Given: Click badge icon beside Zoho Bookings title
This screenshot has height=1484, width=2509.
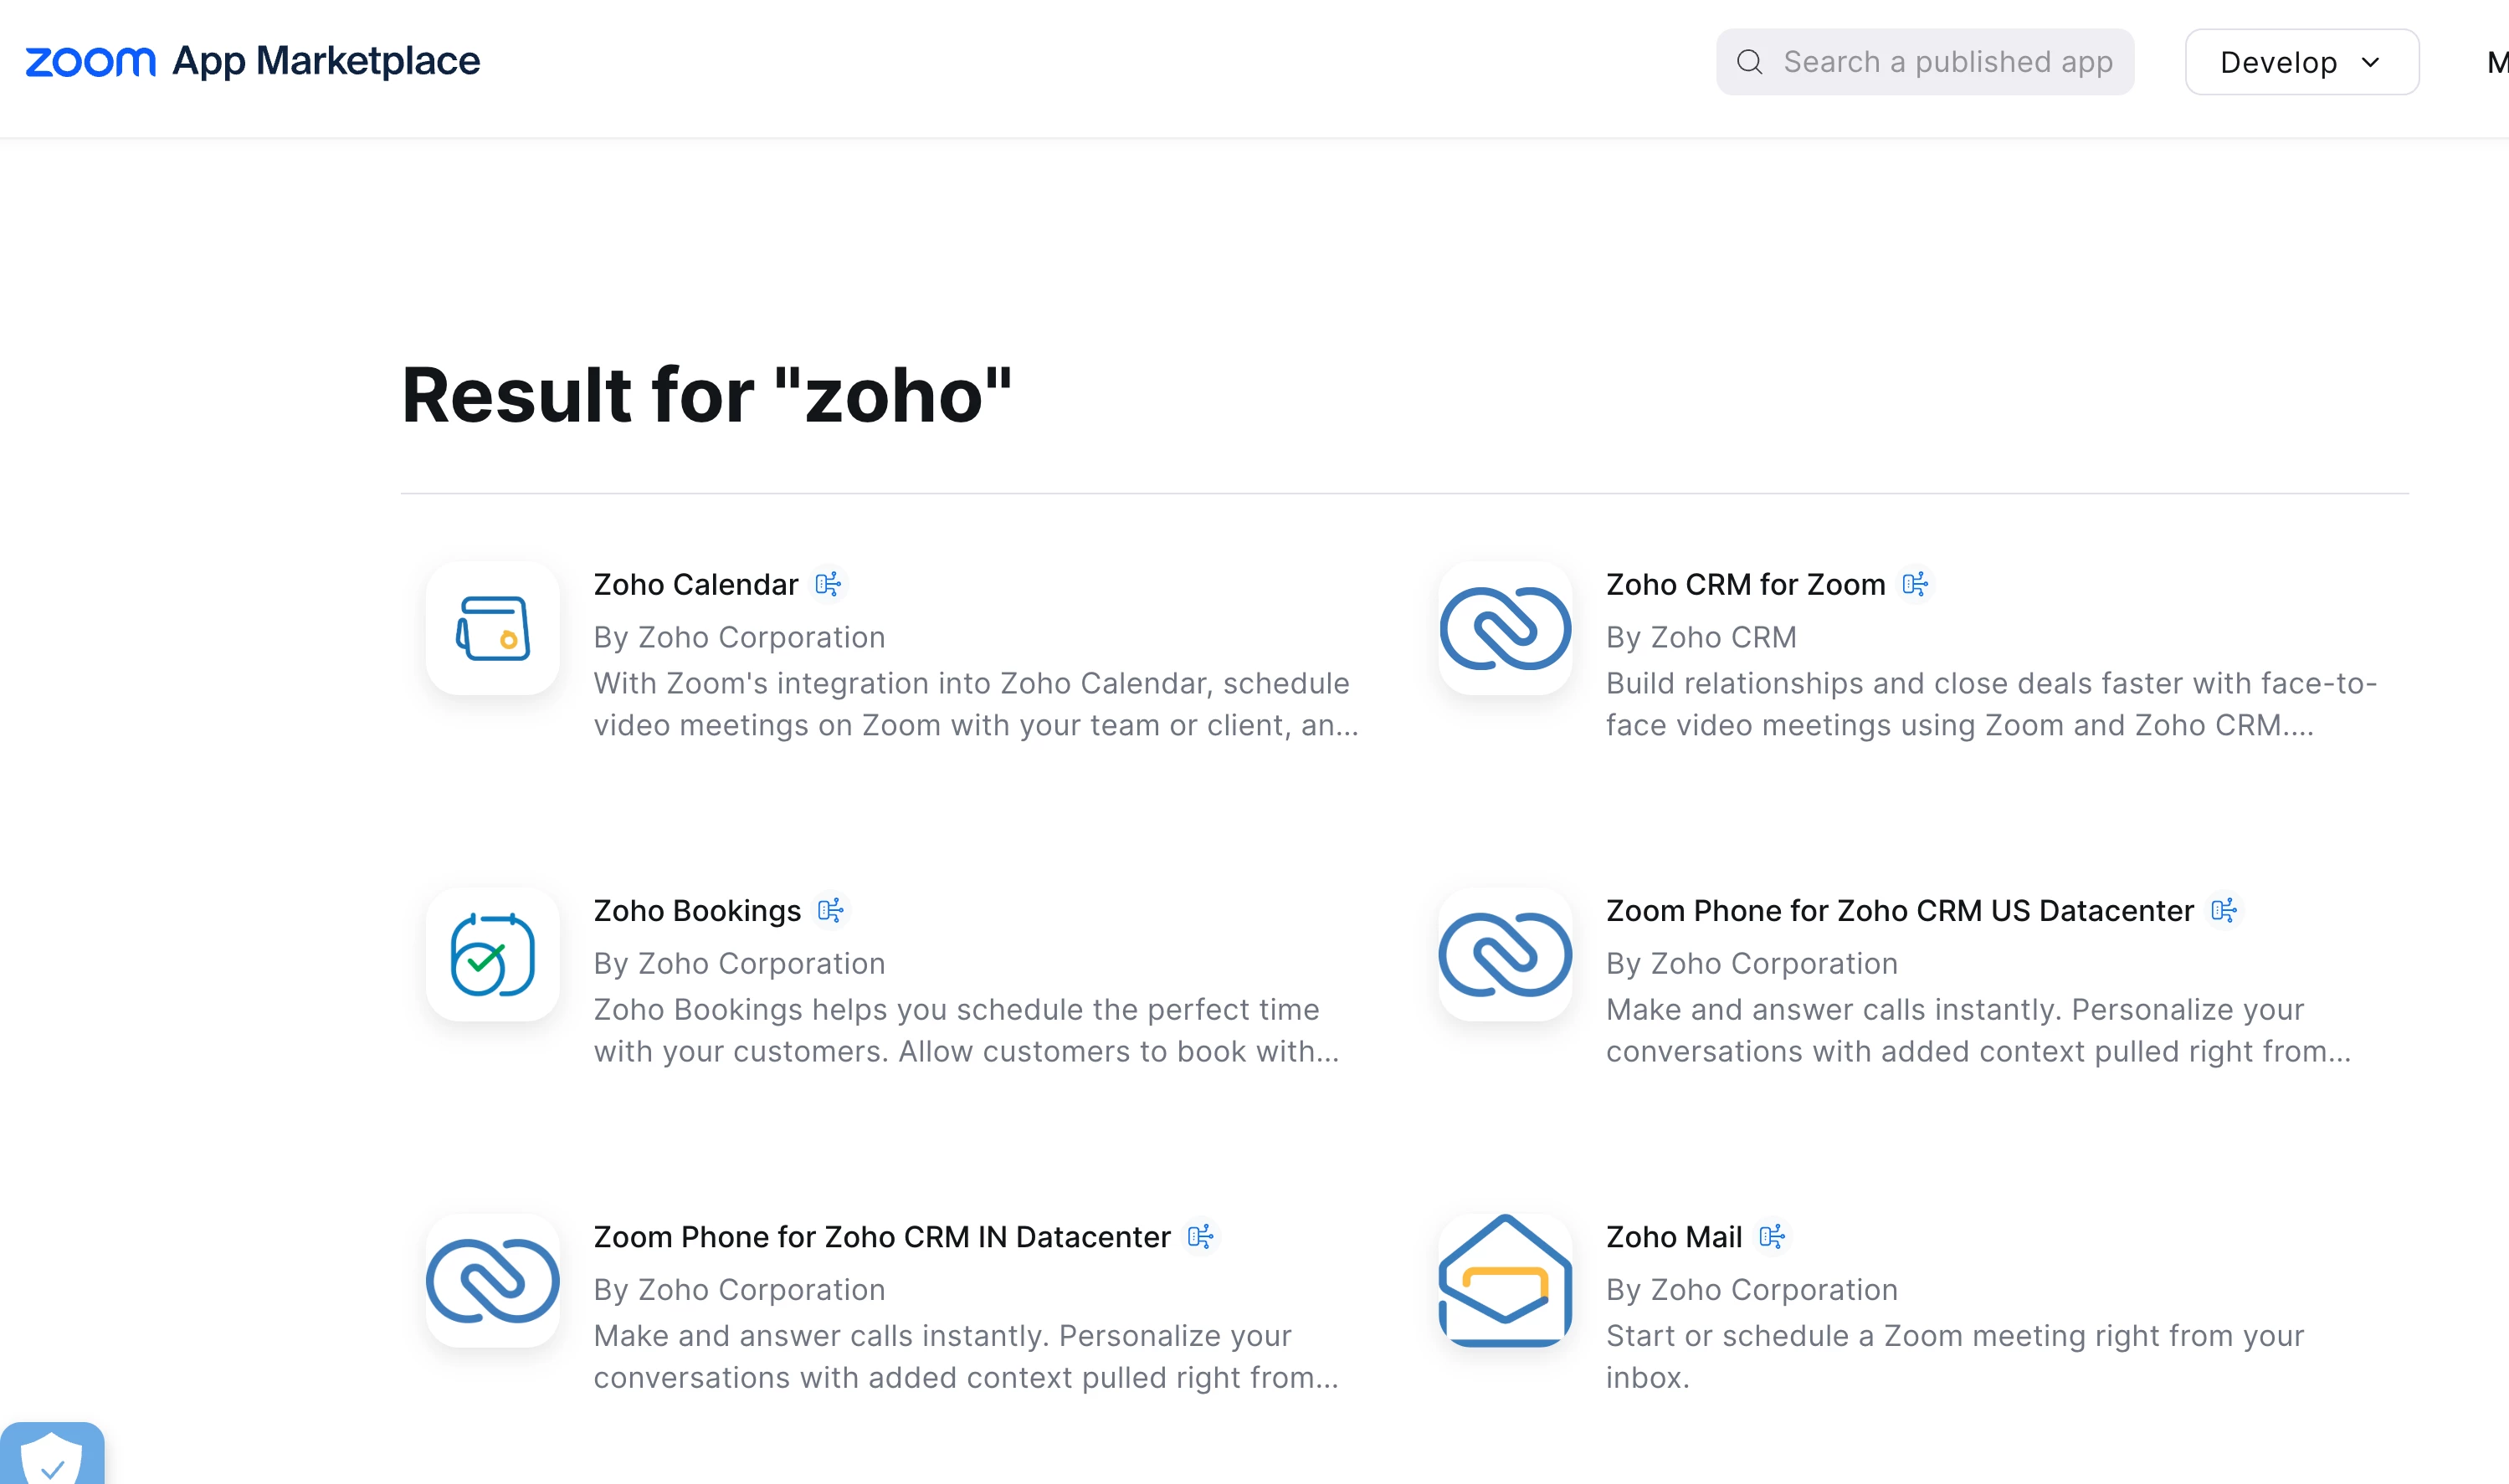Looking at the screenshot, I should coord(830,910).
